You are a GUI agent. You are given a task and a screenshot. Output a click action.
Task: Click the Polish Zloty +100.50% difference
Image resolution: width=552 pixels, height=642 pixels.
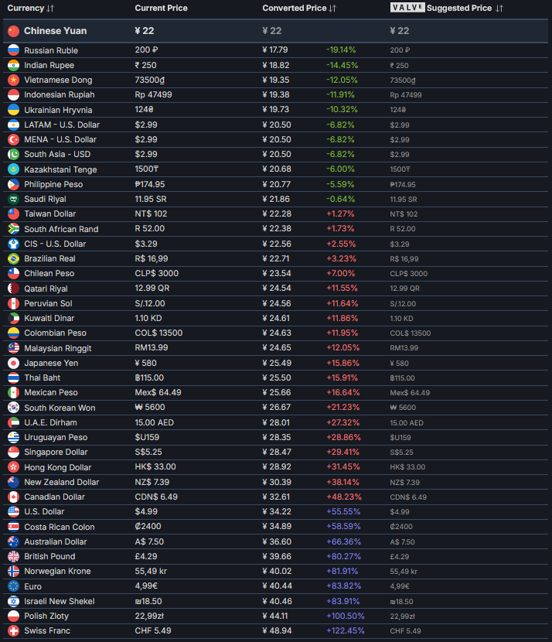[x=346, y=616]
